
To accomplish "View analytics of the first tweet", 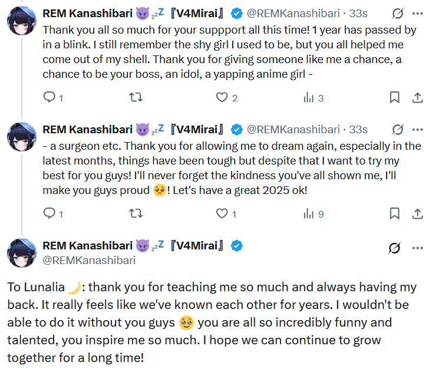I will coord(308,98).
